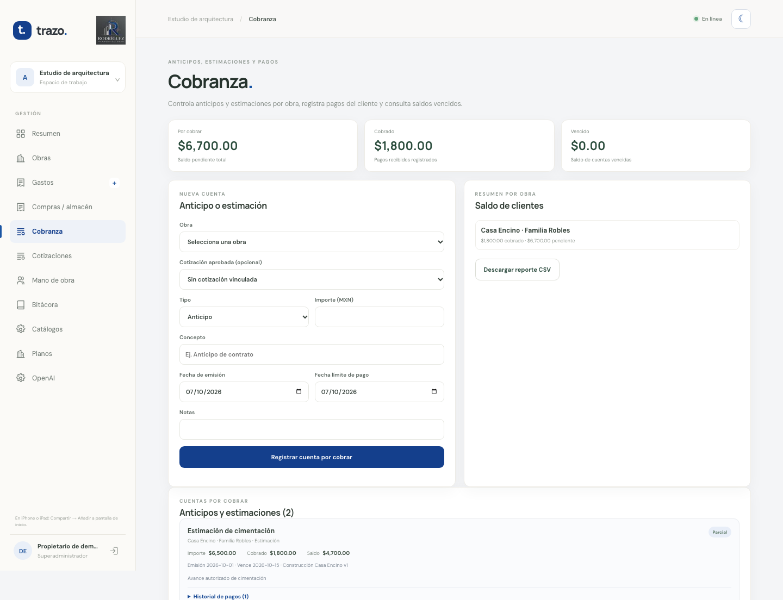Click the logout icon beside Propietario

(x=114, y=551)
